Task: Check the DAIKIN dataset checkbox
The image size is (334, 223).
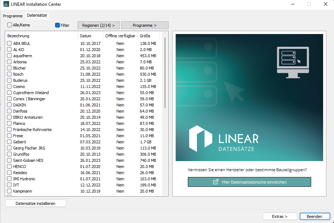Action: [x=9, y=105]
